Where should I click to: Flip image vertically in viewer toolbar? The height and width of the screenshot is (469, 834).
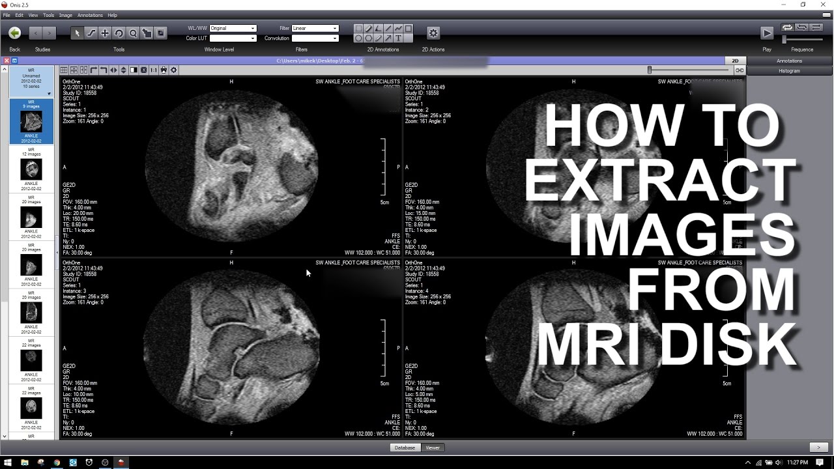point(124,70)
